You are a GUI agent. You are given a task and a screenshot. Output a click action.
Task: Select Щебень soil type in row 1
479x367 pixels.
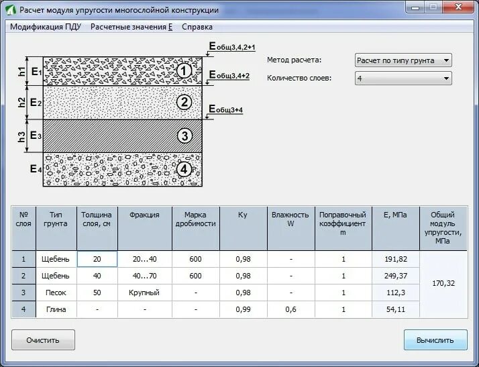point(56,259)
